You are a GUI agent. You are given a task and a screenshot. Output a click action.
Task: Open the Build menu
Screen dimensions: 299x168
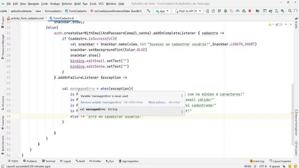coord(77,4)
